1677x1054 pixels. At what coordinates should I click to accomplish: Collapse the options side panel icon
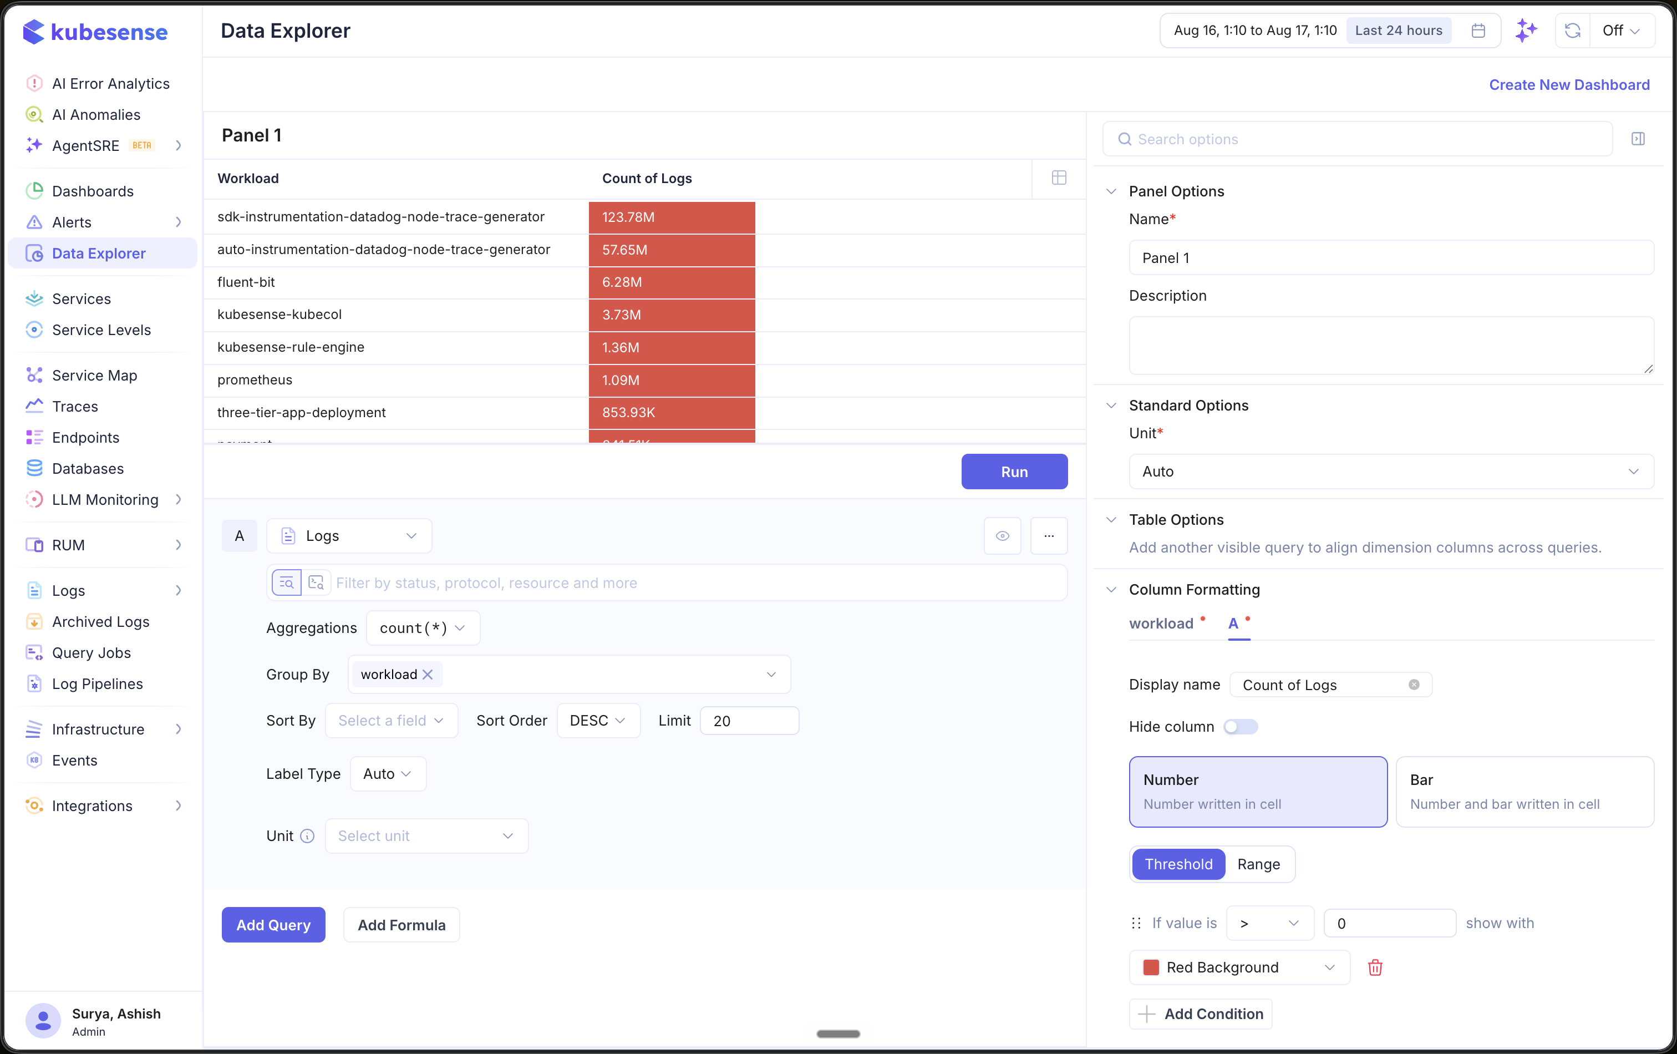(x=1637, y=139)
